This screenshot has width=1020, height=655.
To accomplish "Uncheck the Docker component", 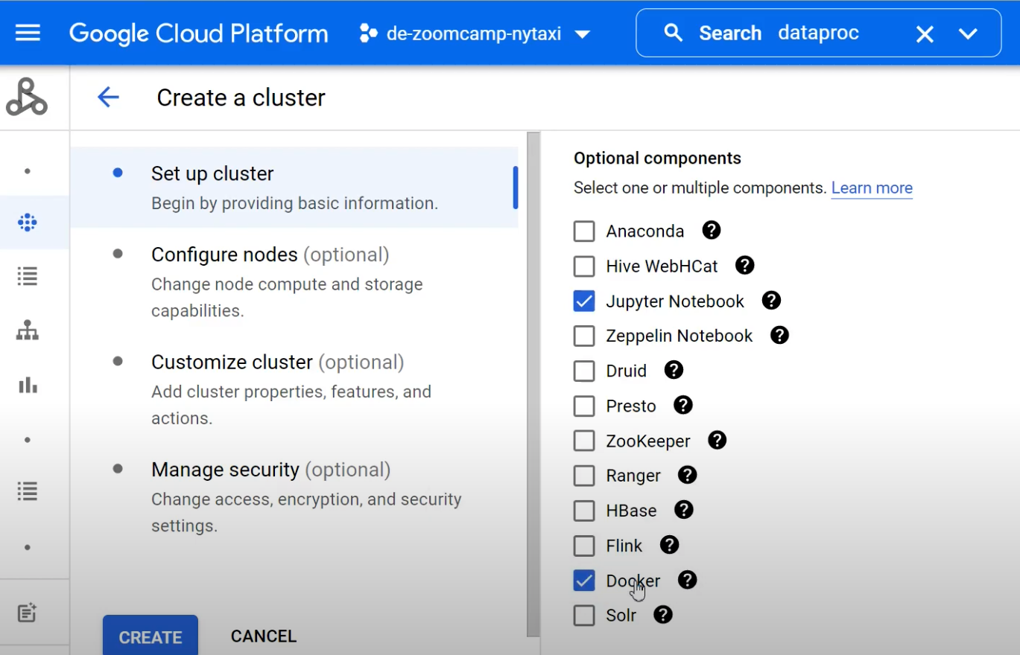I will tap(584, 581).
